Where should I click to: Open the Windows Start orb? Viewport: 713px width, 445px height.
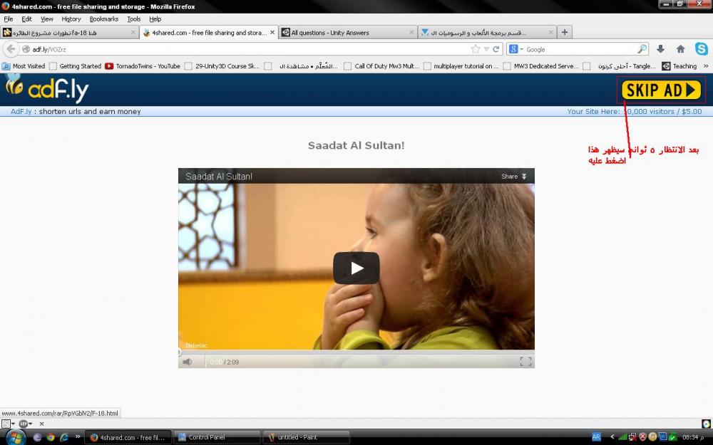pyautogui.click(x=16, y=437)
